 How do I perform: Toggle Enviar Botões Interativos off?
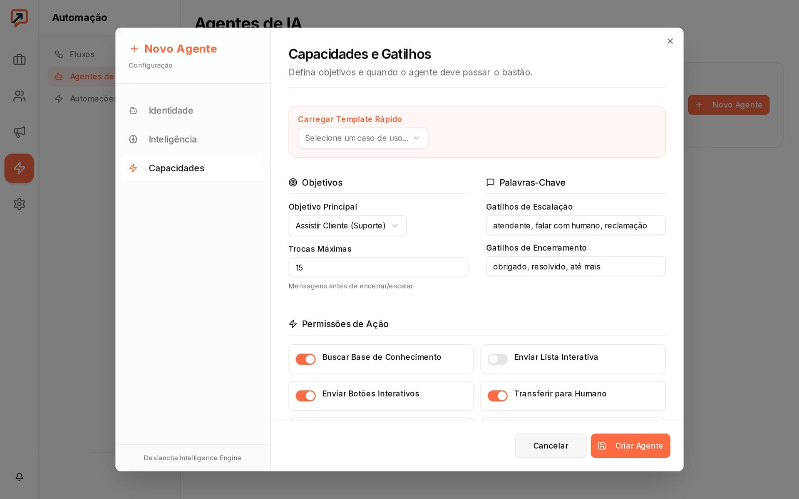pos(305,396)
